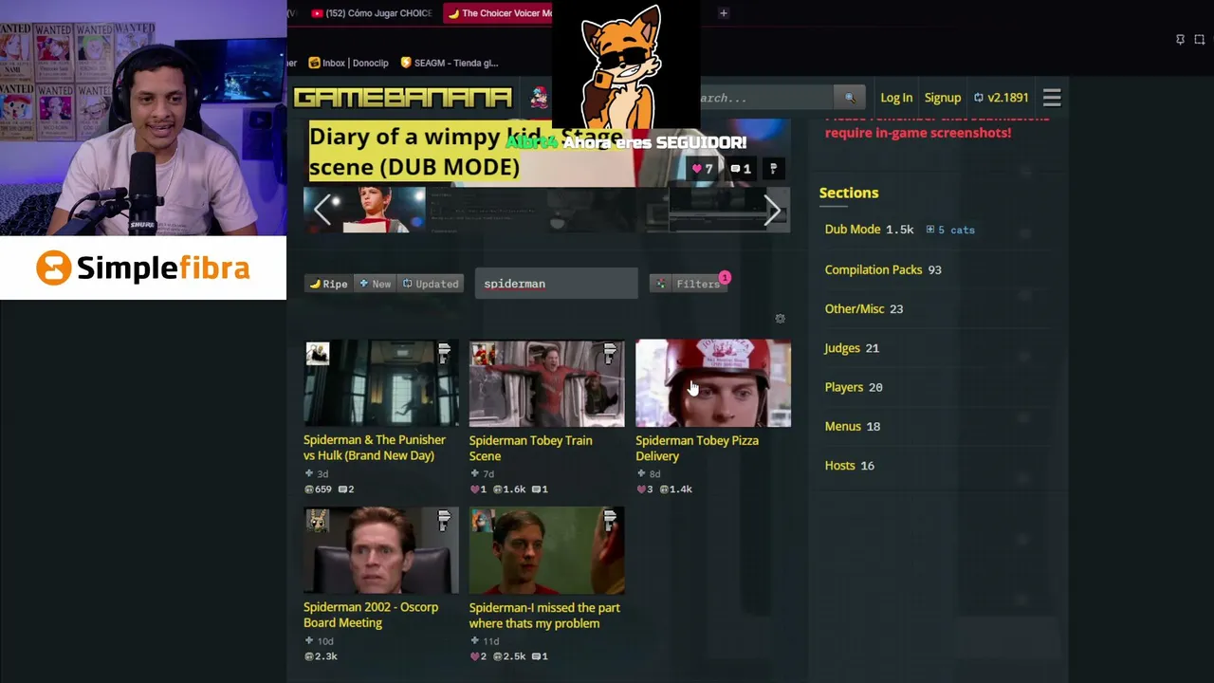Click the filter icon left of Filters
This screenshot has width=1214, height=683.
point(661,284)
